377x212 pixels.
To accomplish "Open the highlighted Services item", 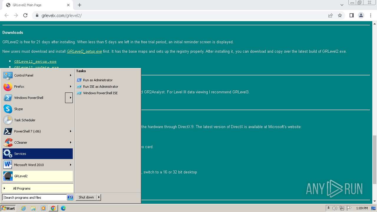I will pyautogui.click(x=37, y=154).
